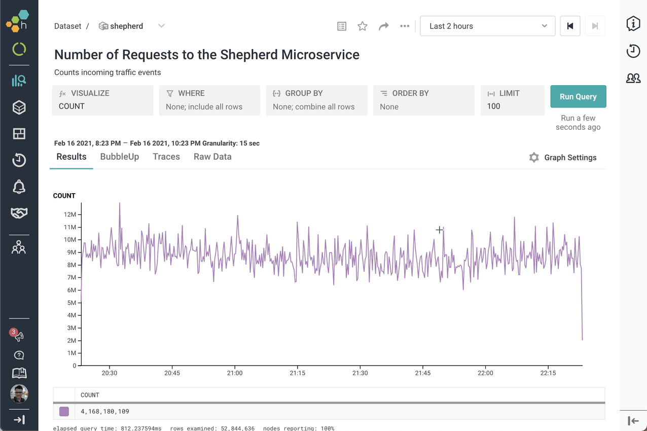647x431 pixels.
Task: Star this query as favorite
Action: tap(362, 26)
